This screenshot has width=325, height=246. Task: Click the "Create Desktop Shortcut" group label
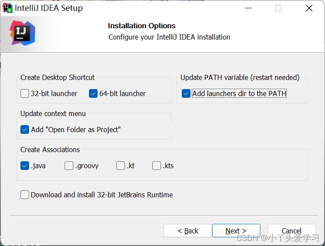pyautogui.click(x=57, y=77)
